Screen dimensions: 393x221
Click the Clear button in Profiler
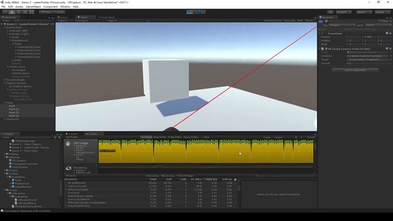click(x=206, y=138)
